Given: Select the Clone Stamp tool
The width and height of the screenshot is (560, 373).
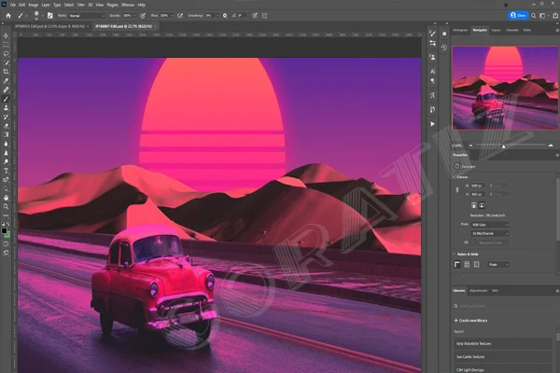Looking at the screenshot, I should [x=6, y=108].
